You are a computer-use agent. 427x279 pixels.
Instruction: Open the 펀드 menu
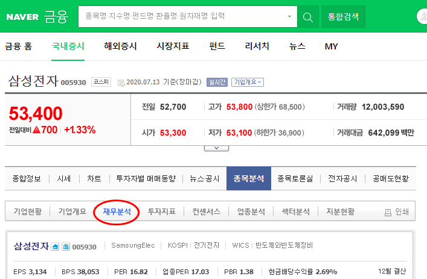(x=217, y=46)
